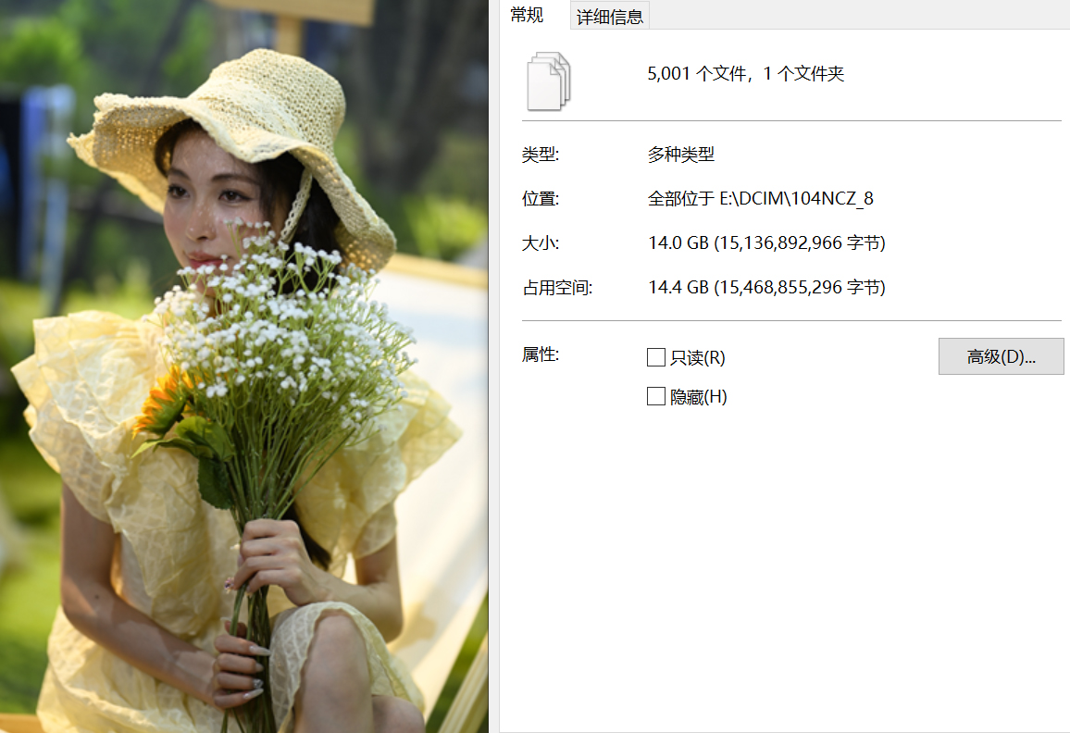Select the 位置 location value text
Screen dimensions: 1070x733
759,198
